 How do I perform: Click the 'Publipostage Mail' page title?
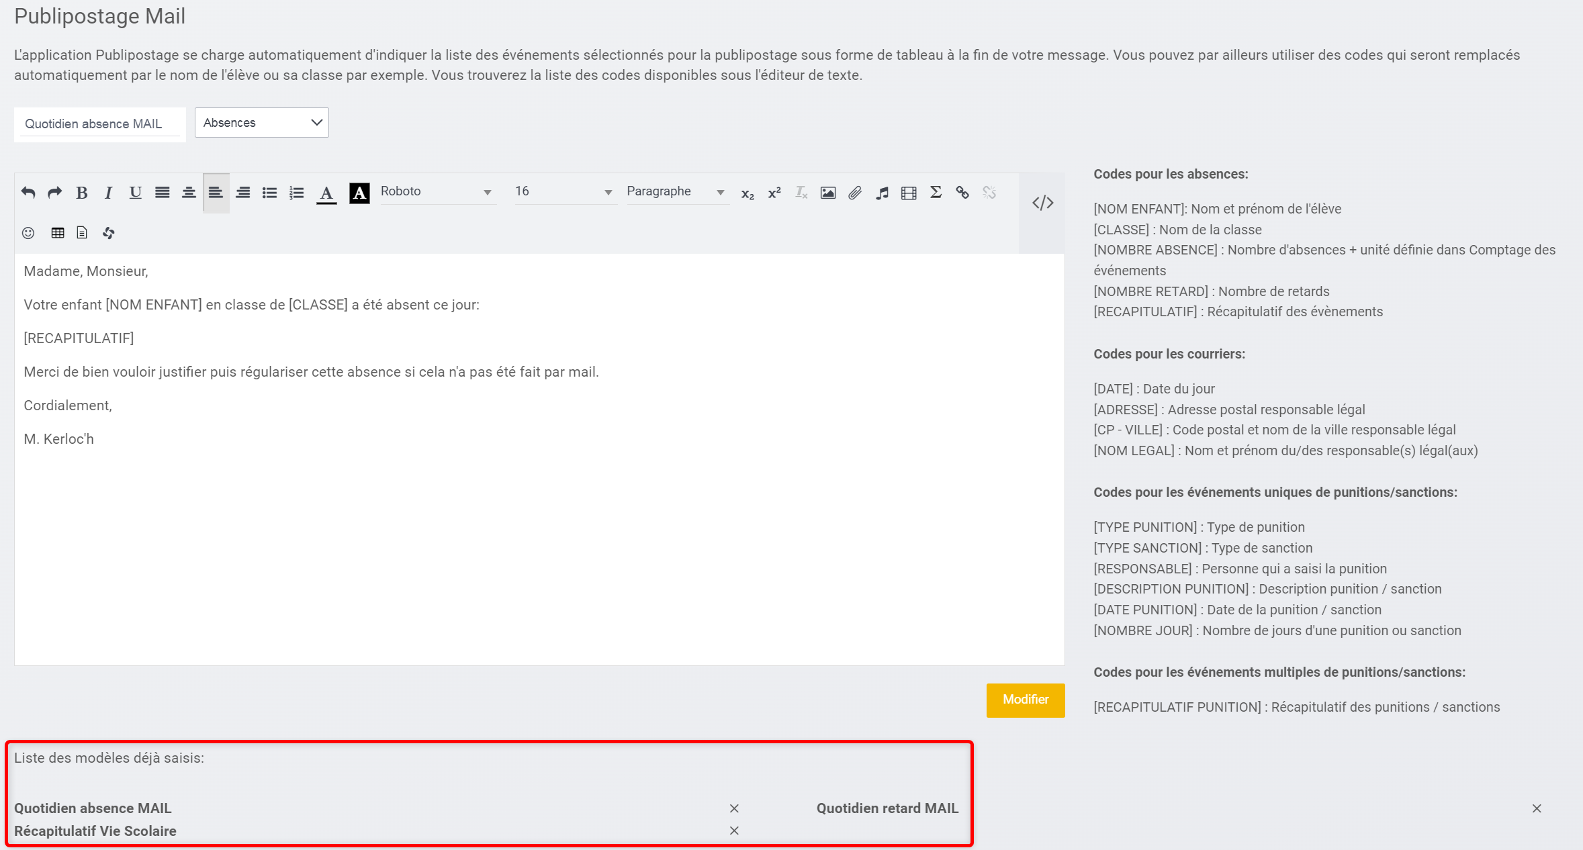tap(99, 16)
